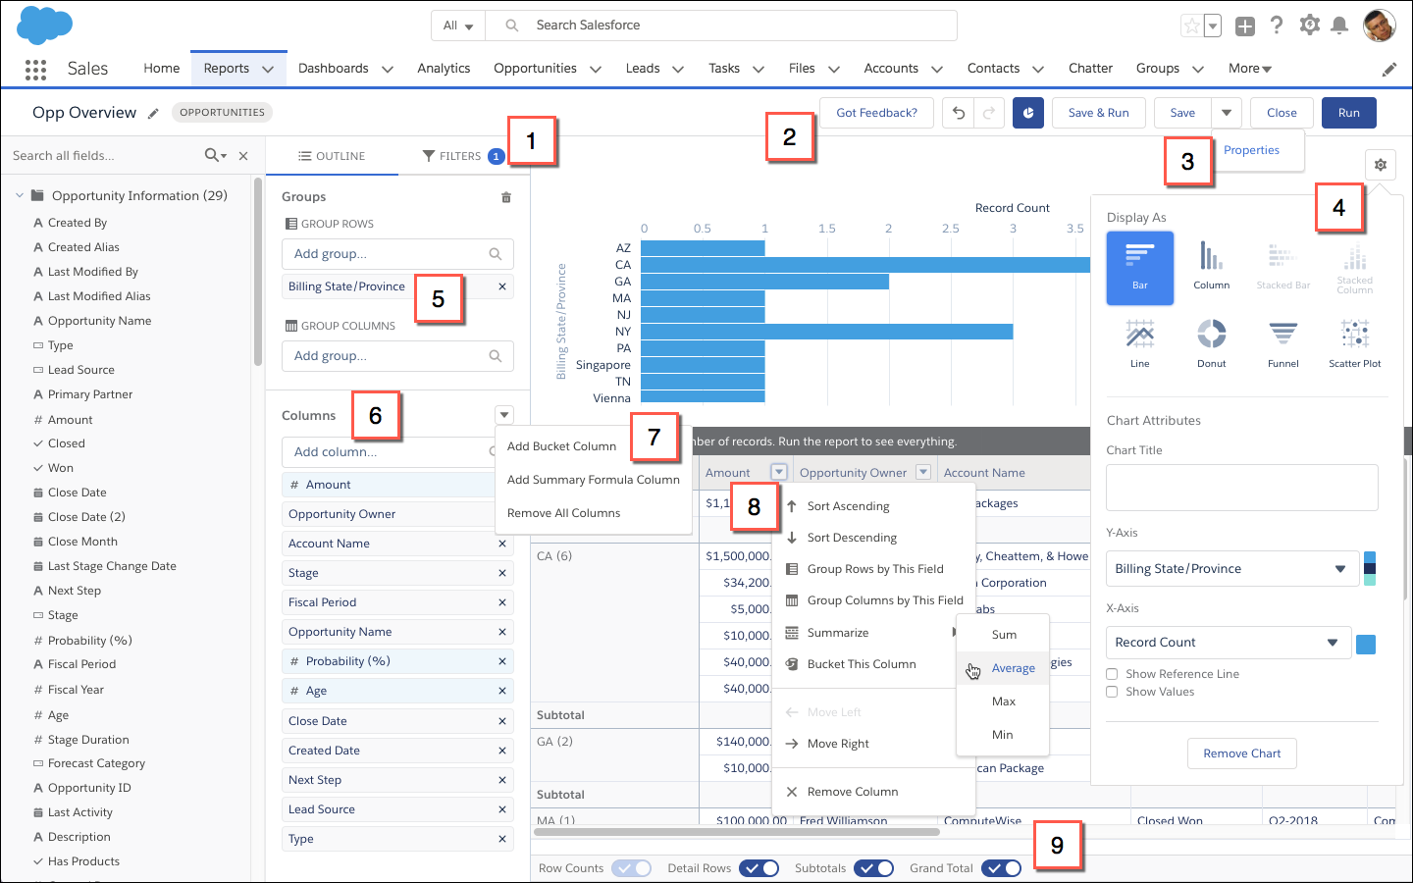Click the Remove Chart button
This screenshot has height=883, width=1413.
pyautogui.click(x=1241, y=753)
